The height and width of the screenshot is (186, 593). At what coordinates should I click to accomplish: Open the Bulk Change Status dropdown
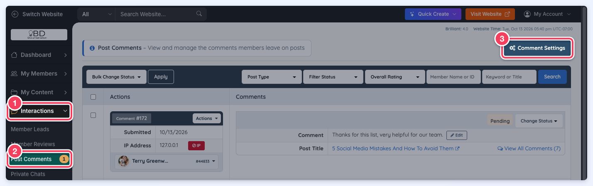[x=116, y=77]
